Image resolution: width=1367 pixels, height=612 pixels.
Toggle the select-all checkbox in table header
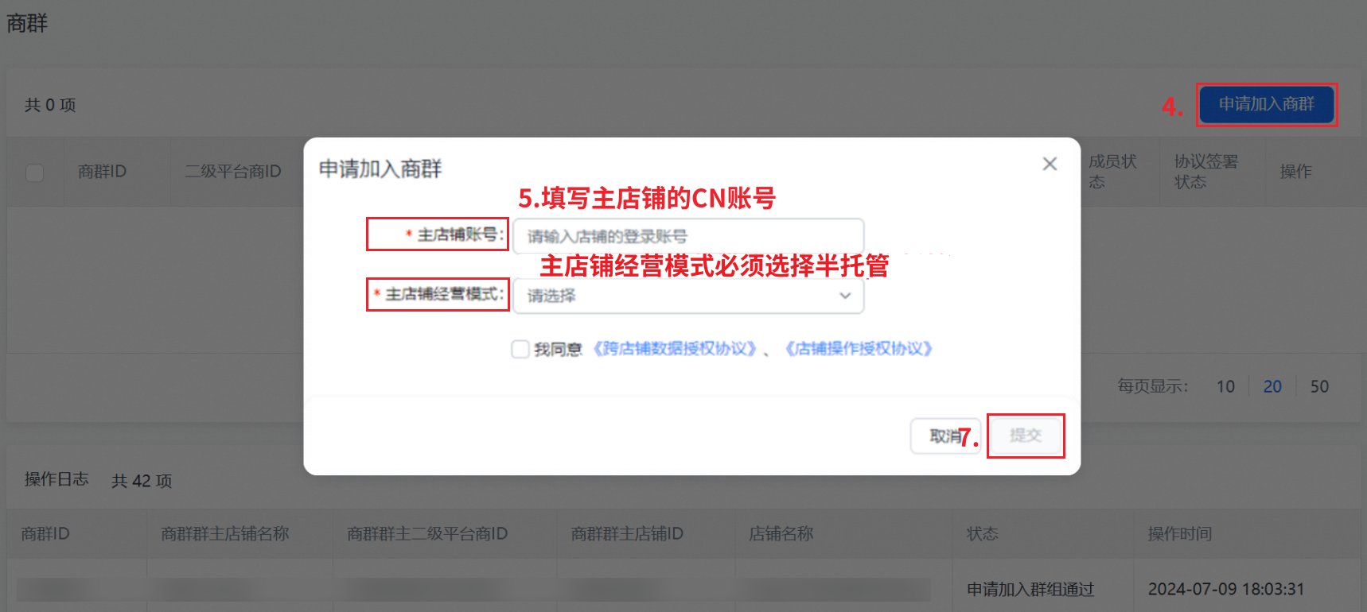[35, 172]
